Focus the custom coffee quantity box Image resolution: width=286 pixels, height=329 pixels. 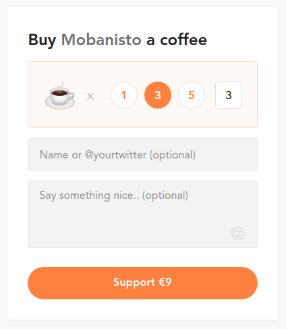click(x=229, y=95)
